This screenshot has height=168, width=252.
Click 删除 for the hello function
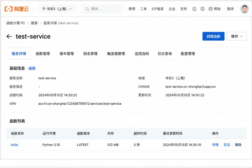click(238, 145)
